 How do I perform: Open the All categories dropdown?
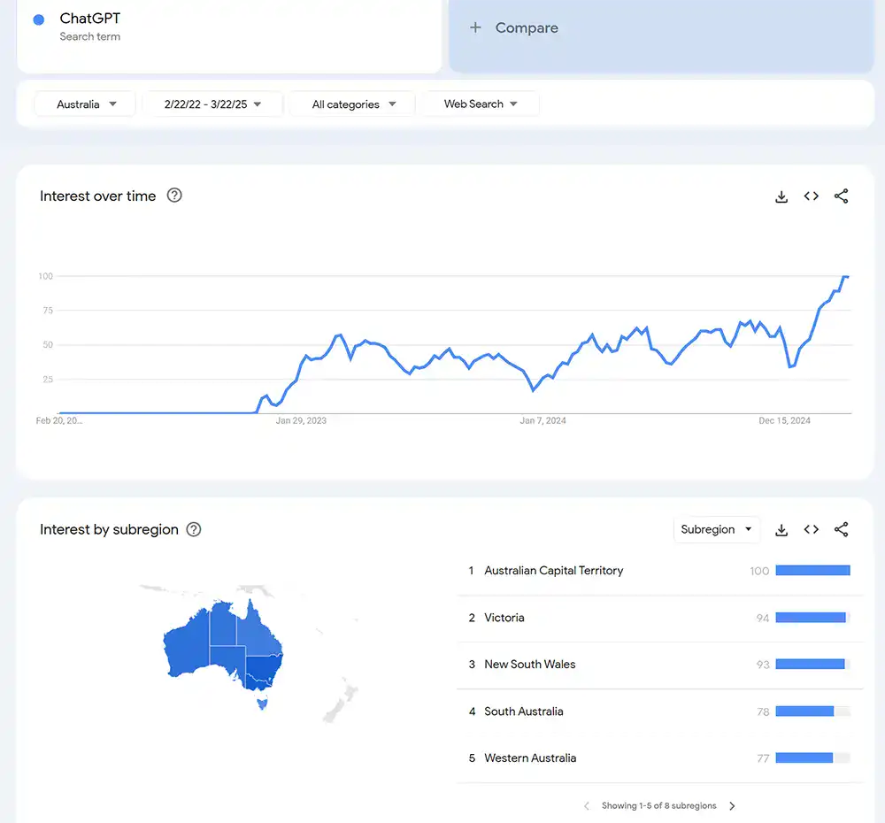350,104
